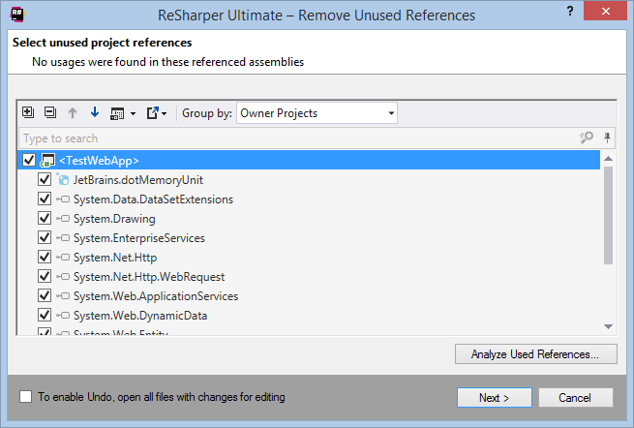
Task: Select System.Drawing row text
Action: click(x=114, y=219)
